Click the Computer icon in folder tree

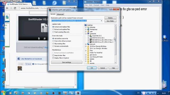pyautogui.click(x=88, y=34)
